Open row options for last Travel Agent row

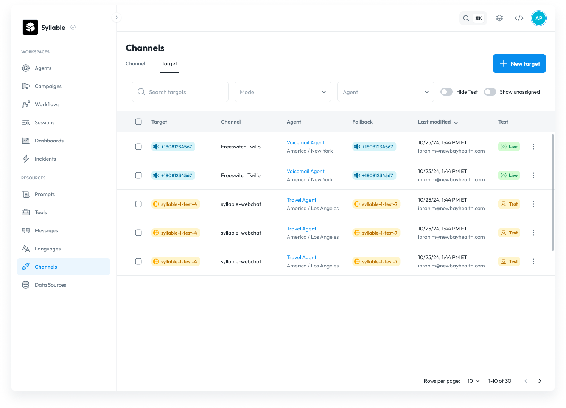533,261
